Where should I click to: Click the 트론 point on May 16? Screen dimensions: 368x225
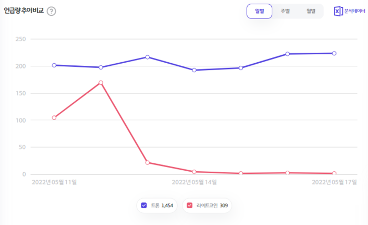pyautogui.click(x=288, y=54)
